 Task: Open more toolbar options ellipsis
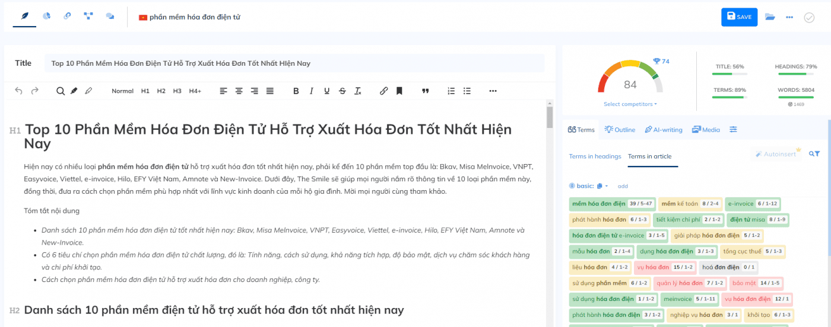click(493, 91)
